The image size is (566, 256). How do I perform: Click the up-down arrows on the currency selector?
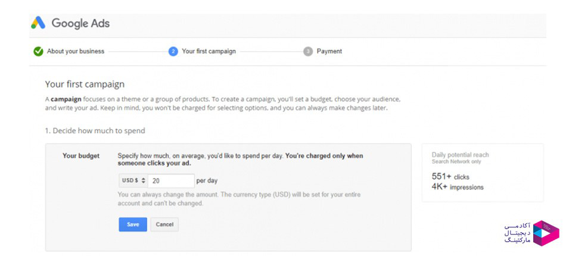click(x=144, y=180)
